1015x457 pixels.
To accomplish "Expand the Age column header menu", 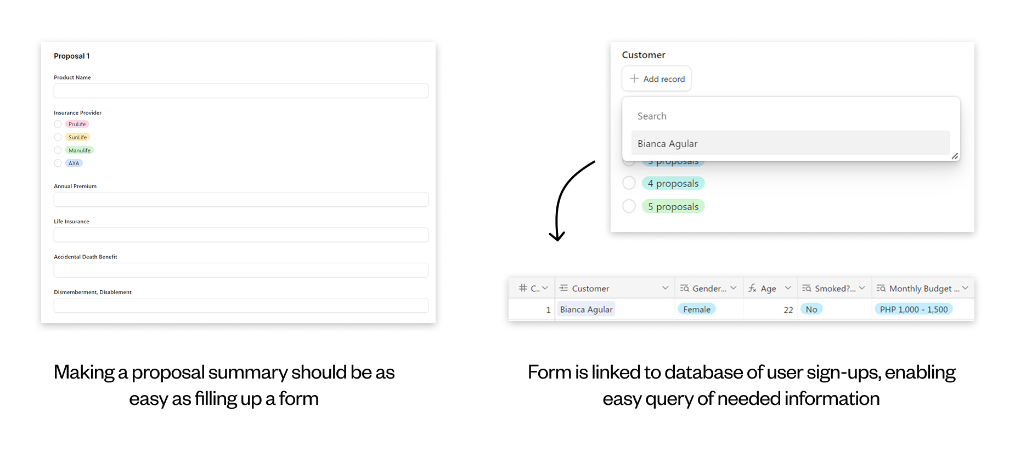I will (x=788, y=288).
